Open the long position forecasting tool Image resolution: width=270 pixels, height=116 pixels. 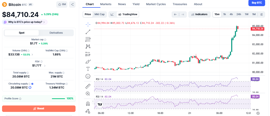pyautogui.click(x=88, y=54)
